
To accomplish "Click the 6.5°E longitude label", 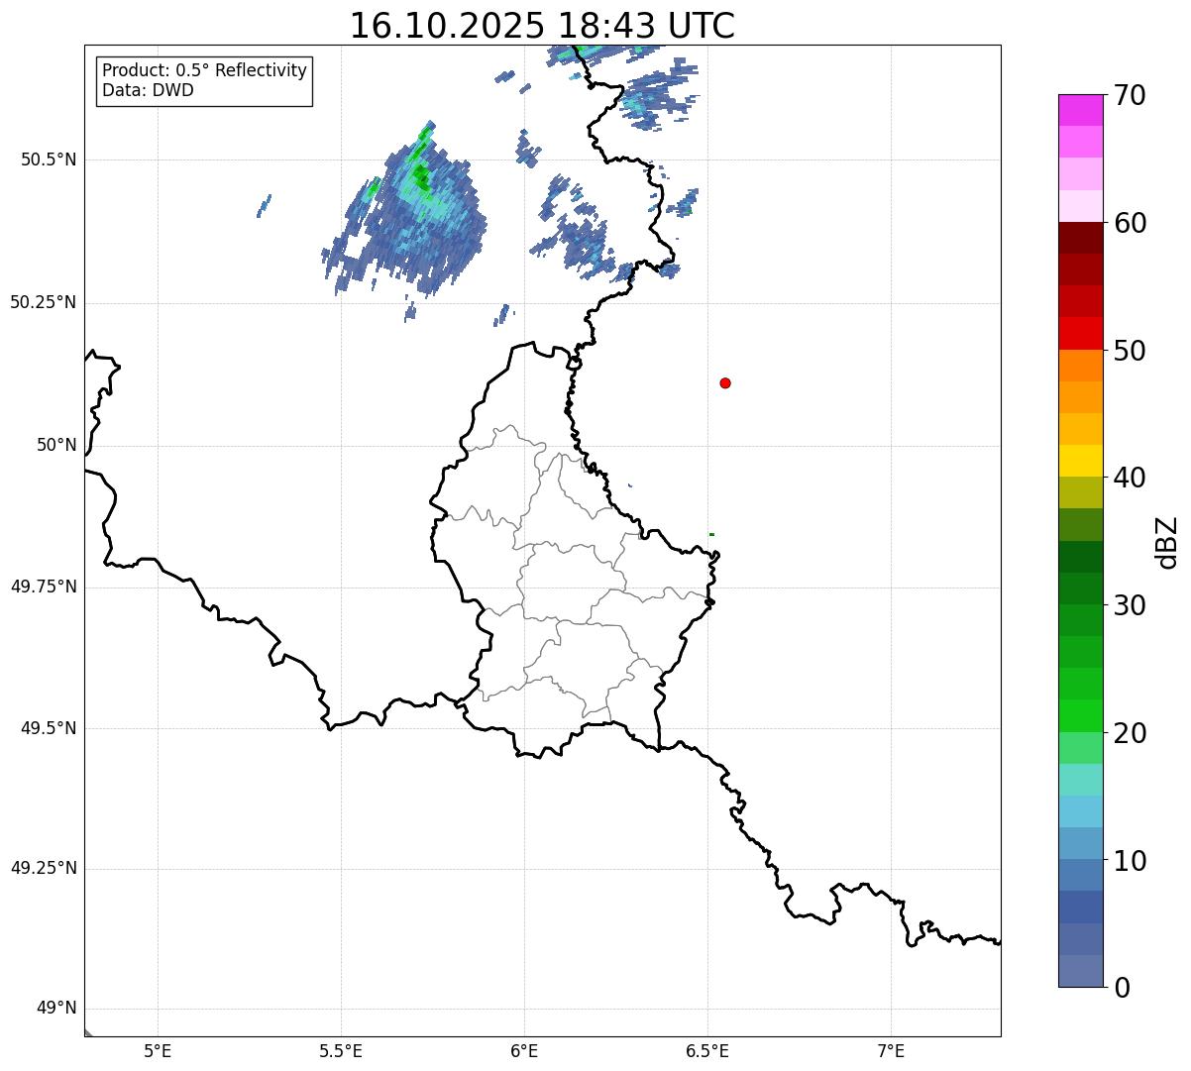I will pyautogui.click(x=707, y=1050).
